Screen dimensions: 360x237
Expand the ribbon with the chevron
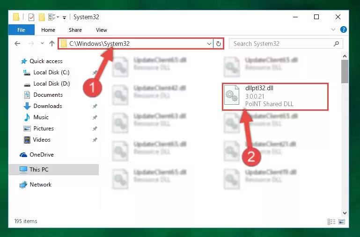(x=333, y=29)
